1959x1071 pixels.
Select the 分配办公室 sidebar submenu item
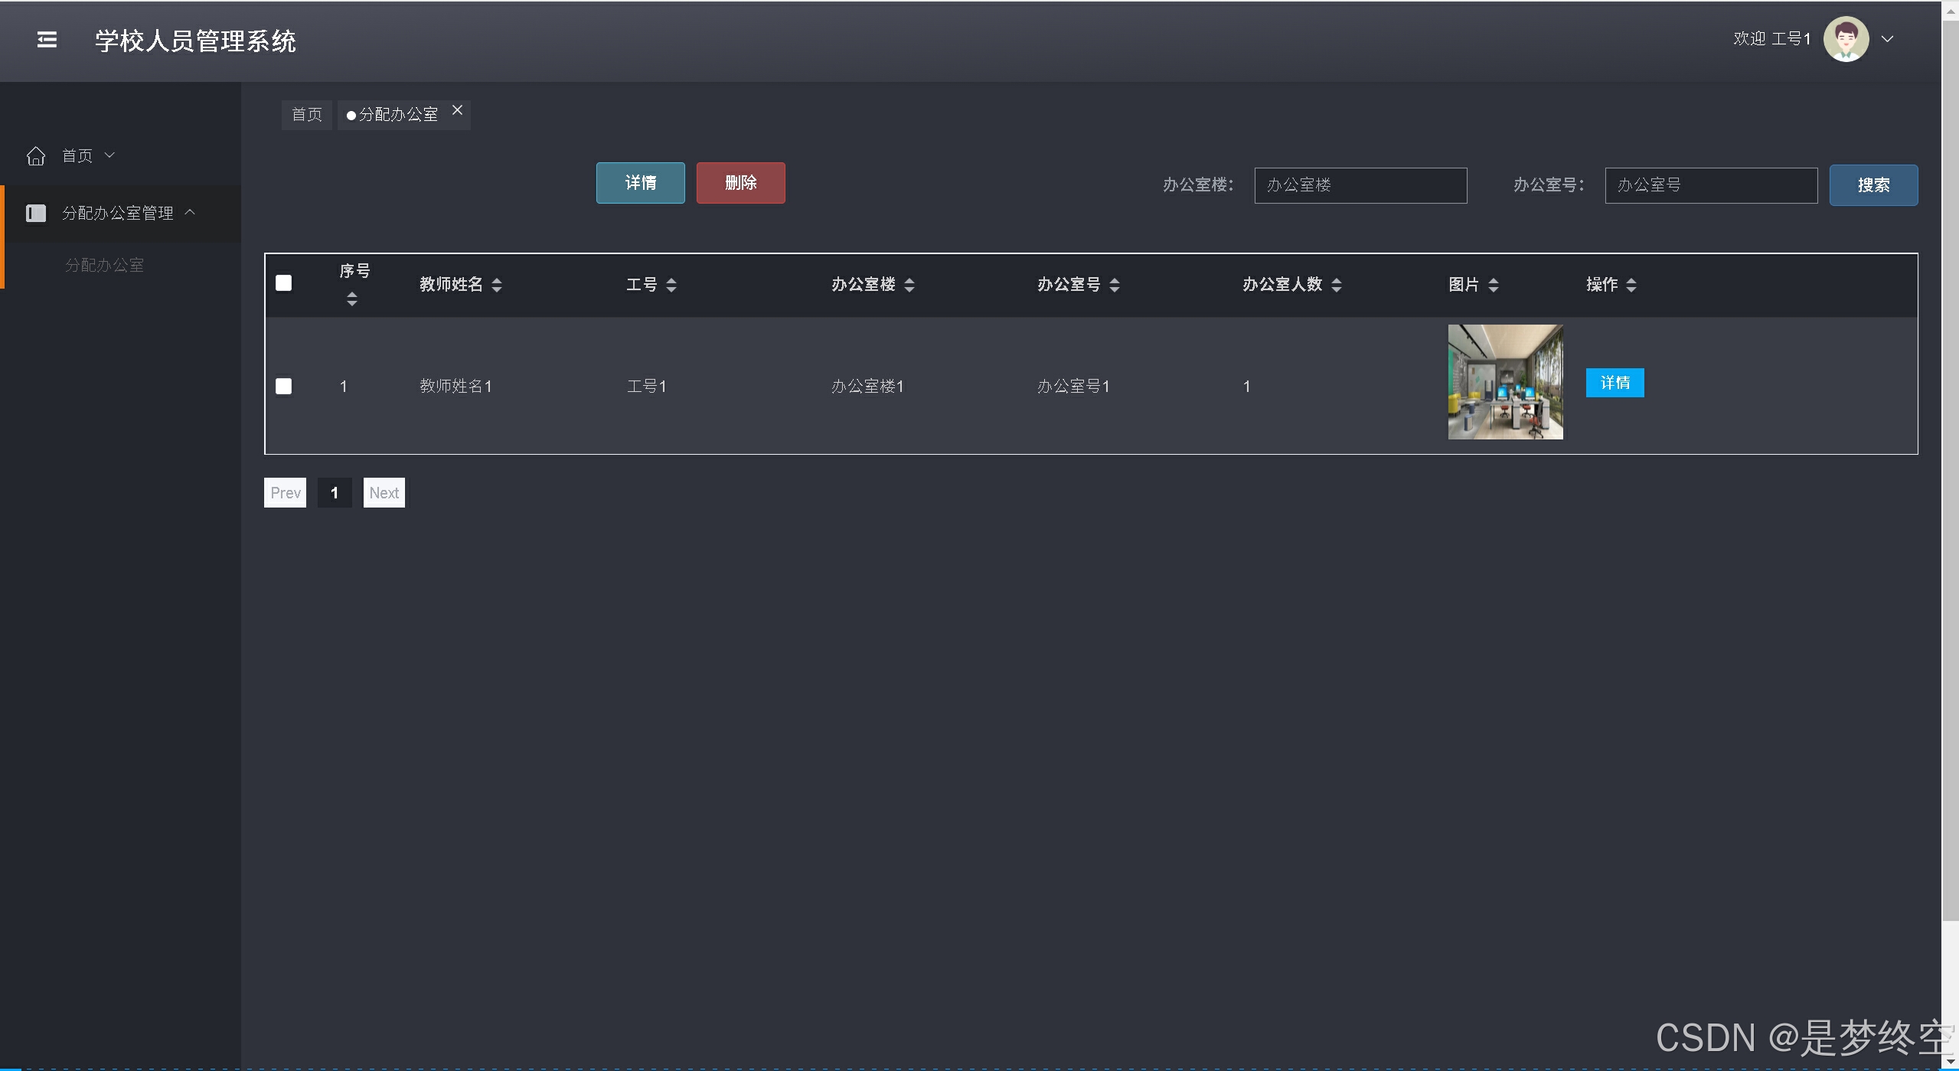pos(105,265)
